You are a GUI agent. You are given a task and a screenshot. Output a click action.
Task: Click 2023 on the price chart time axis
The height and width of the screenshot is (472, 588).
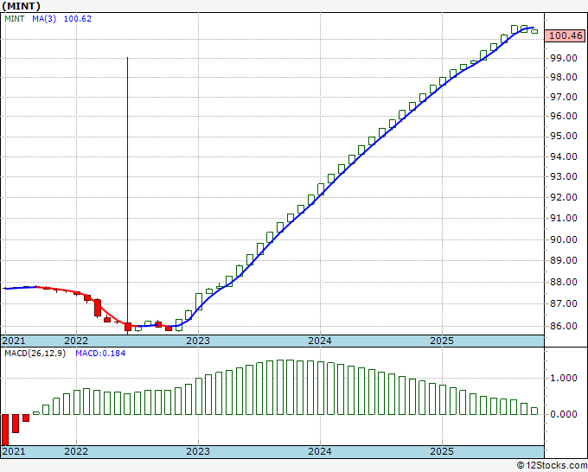tap(198, 341)
